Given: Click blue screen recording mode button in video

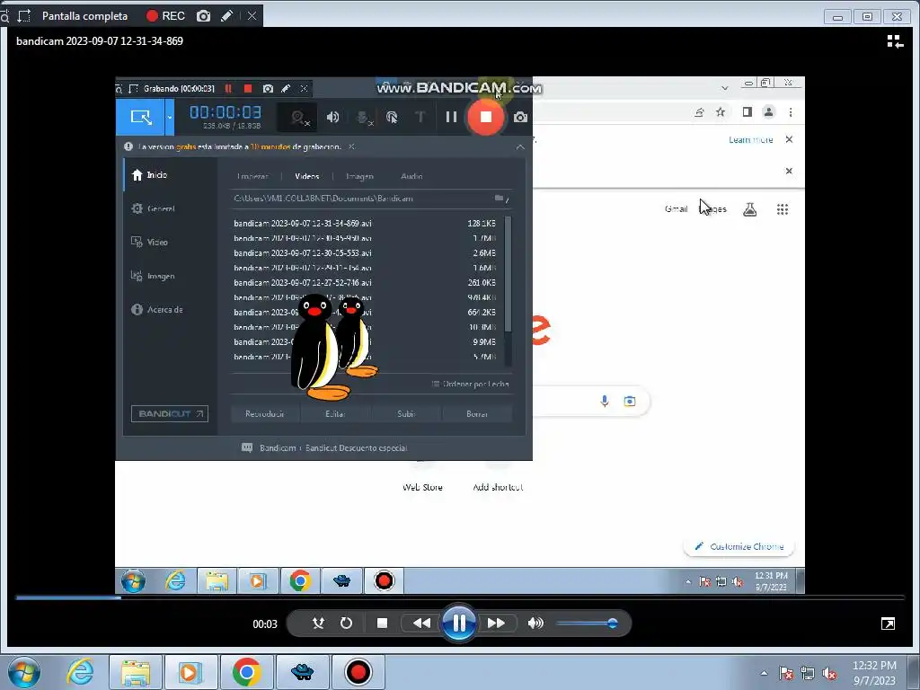Looking at the screenshot, I should pos(141,117).
